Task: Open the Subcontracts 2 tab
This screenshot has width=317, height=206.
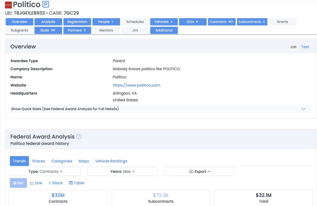Action: point(252,22)
